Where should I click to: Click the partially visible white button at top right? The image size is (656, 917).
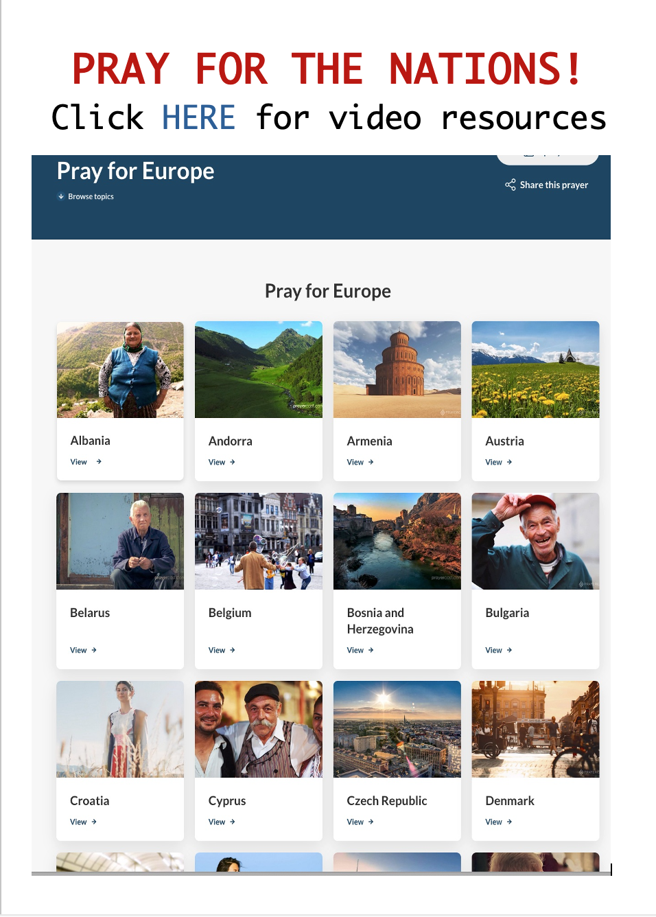[548, 159]
